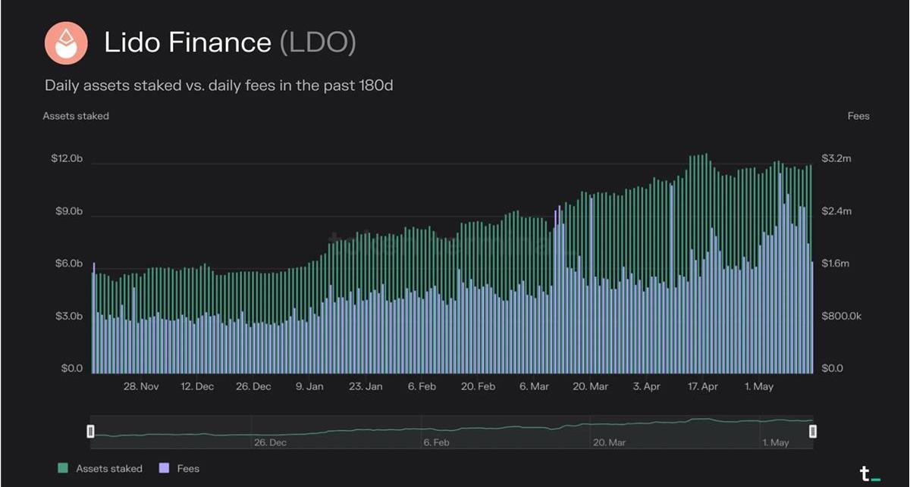Click the right handle of the range navigator
Image resolution: width=910 pixels, height=487 pixels.
coord(813,431)
